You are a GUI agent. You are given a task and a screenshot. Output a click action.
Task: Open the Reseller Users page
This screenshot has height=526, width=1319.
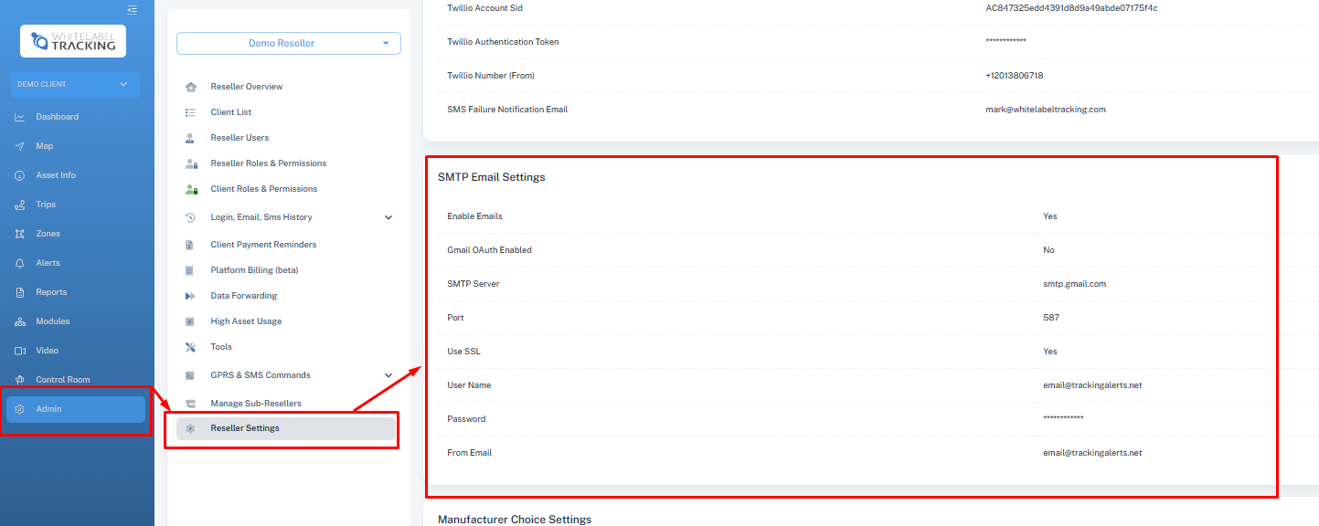coord(239,138)
